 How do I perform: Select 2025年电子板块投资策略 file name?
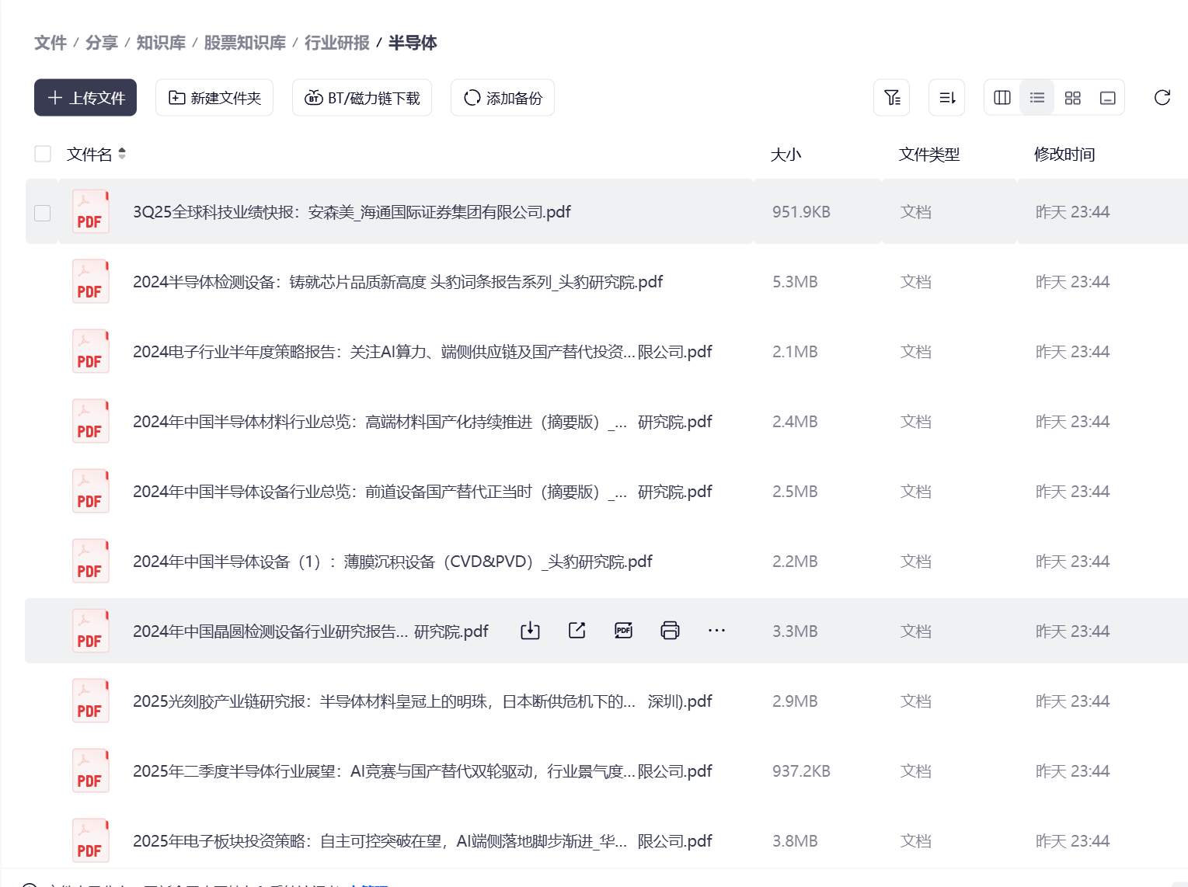click(423, 841)
